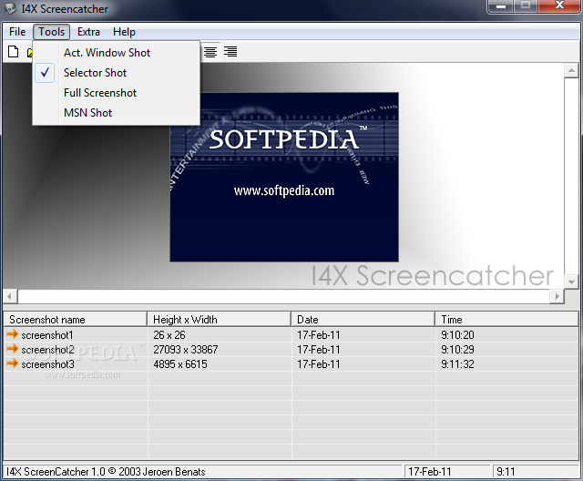Click the status bar copyright text
583x481 pixels.
click(x=106, y=472)
